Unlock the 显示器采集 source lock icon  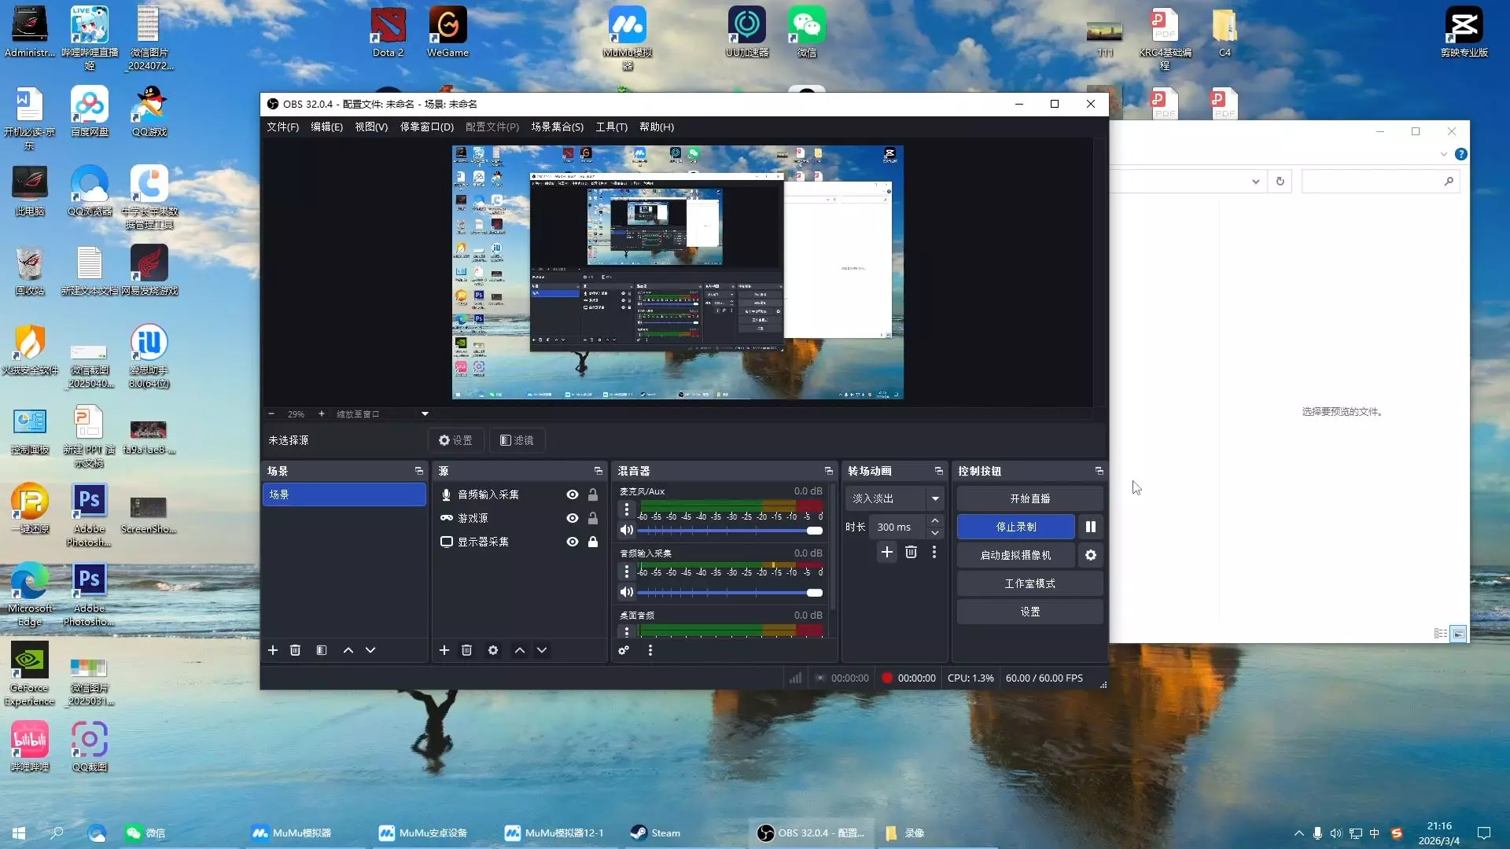[x=593, y=542]
